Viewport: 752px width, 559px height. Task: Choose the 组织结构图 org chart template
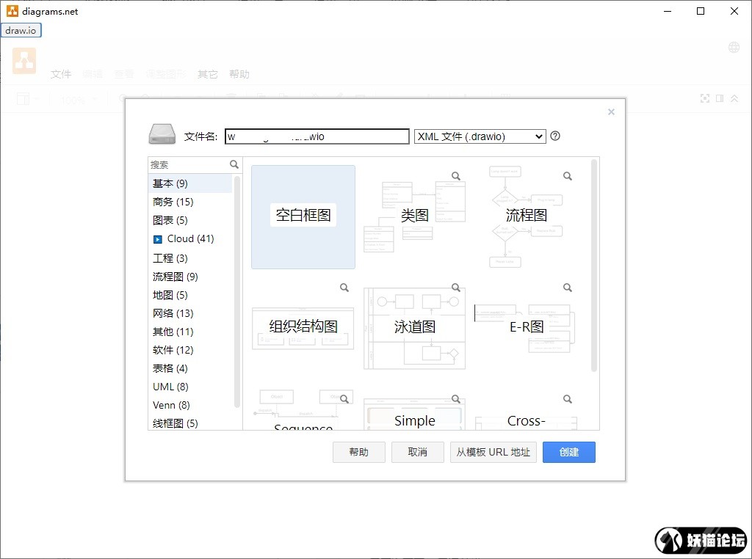(303, 328)
